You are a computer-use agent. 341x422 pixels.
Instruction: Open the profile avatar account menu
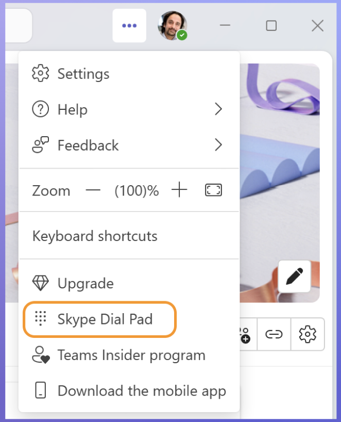pyautogui.click(x=173, y=26)
